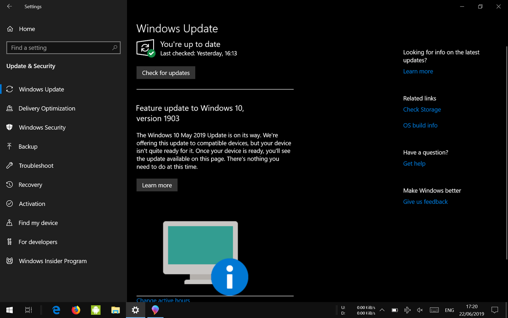
Task: Open the clock showing 17:20
Action: coord(472,310)
